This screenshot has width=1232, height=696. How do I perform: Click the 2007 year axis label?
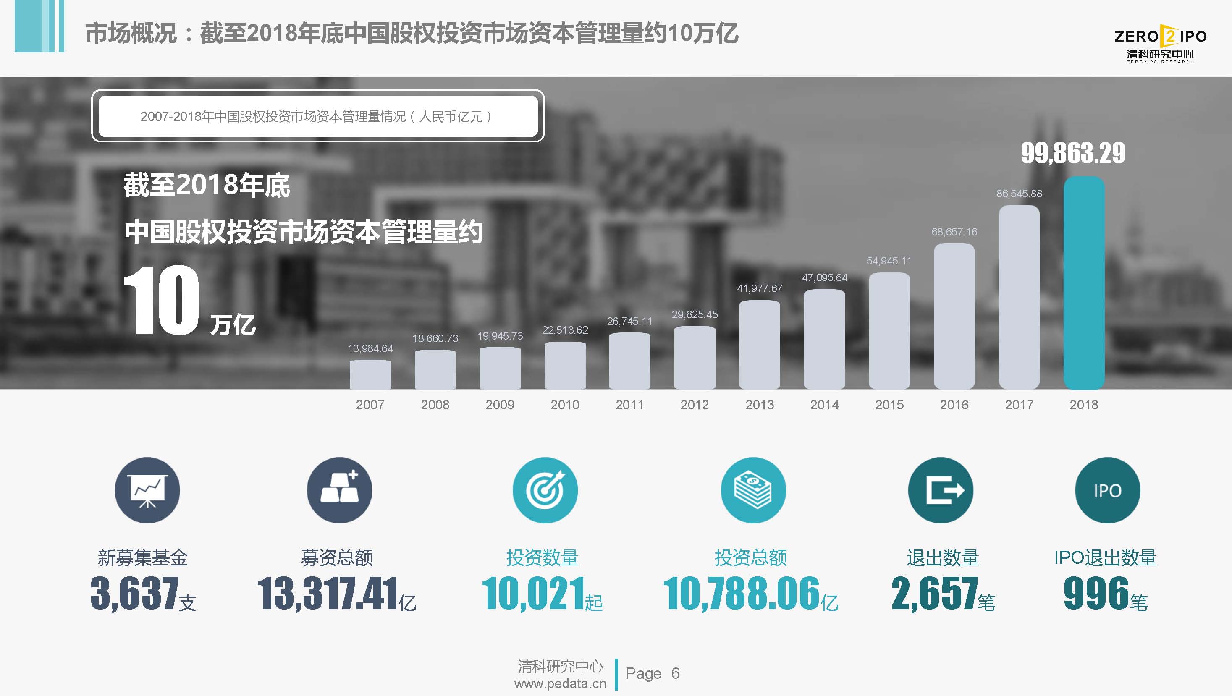point(370,405)
